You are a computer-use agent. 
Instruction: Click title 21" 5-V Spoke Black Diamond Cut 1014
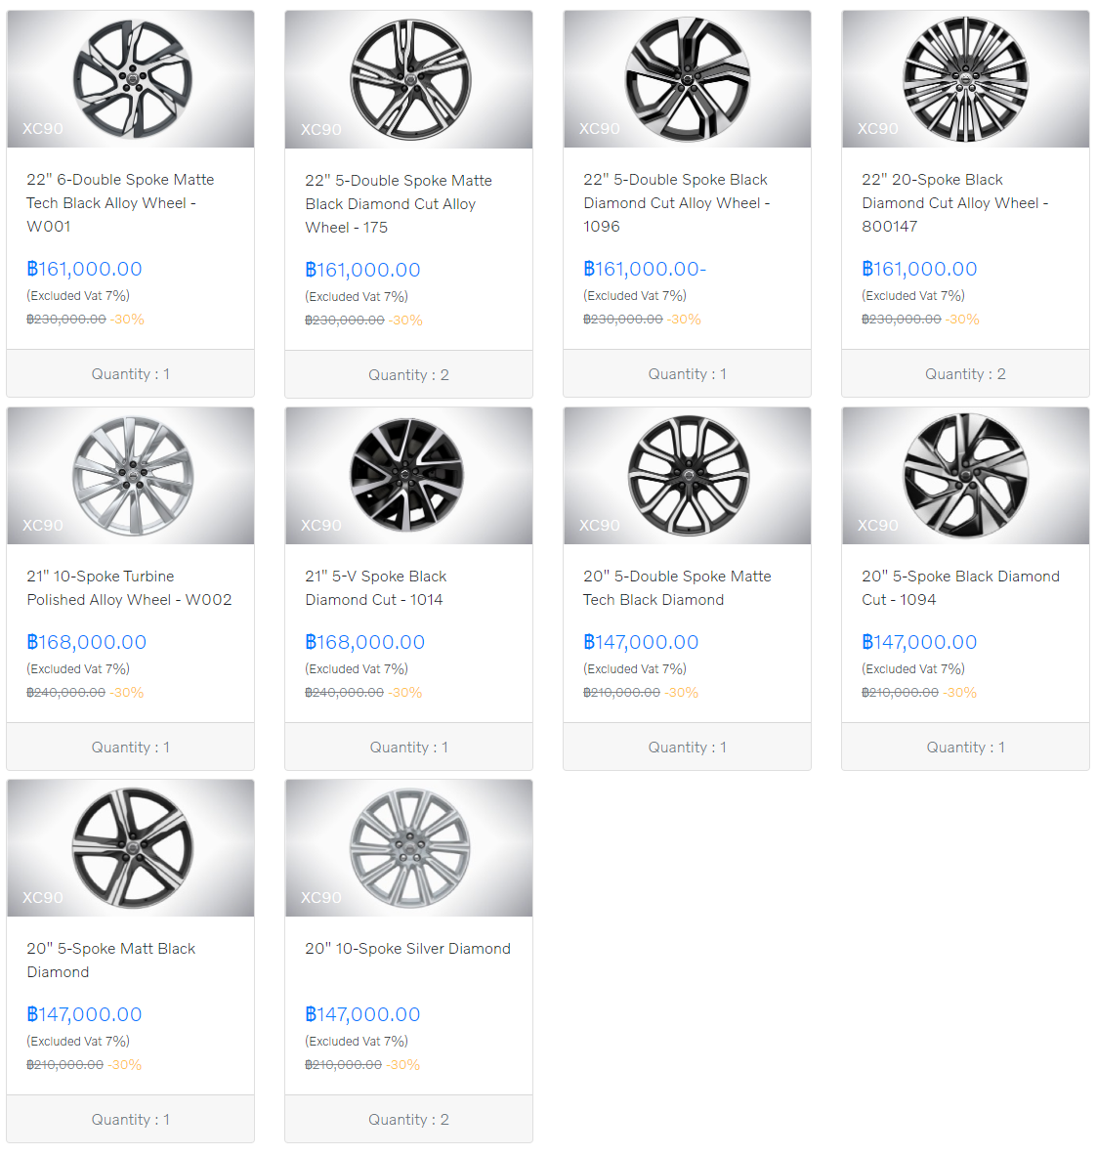[x=375, y=588]
